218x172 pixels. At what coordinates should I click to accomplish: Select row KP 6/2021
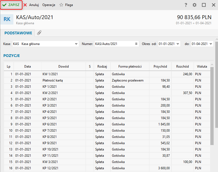tap(107, 124)
